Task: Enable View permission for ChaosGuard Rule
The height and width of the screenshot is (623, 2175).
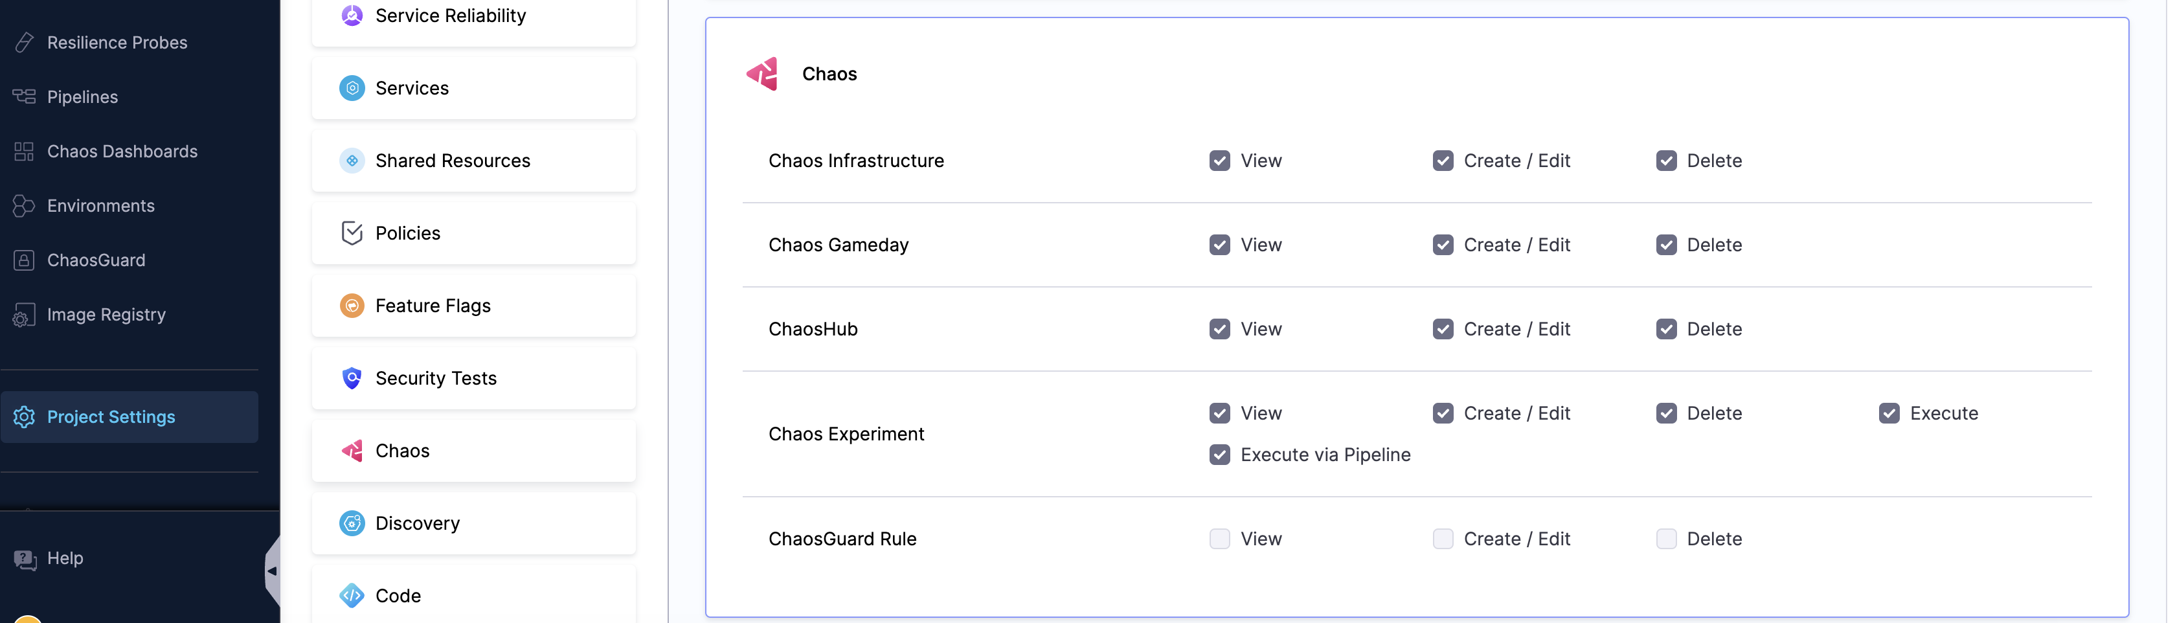Action: point(1219,539)
